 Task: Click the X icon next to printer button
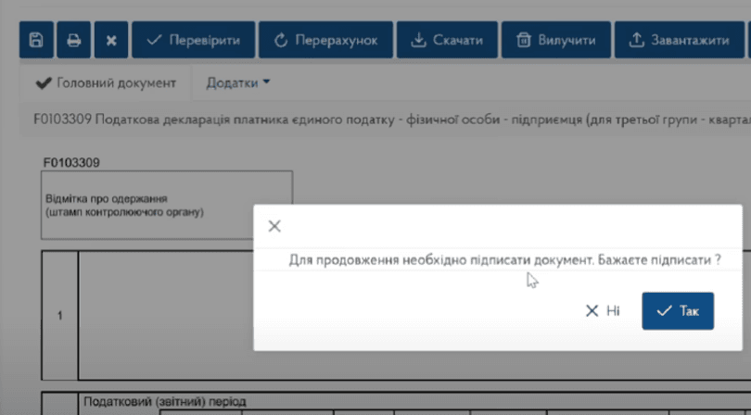[x=110, y=40]
